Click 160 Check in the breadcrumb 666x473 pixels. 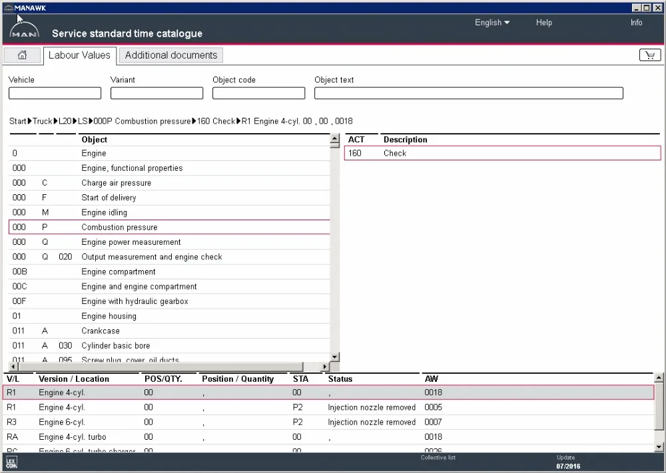tap(216, 121)
